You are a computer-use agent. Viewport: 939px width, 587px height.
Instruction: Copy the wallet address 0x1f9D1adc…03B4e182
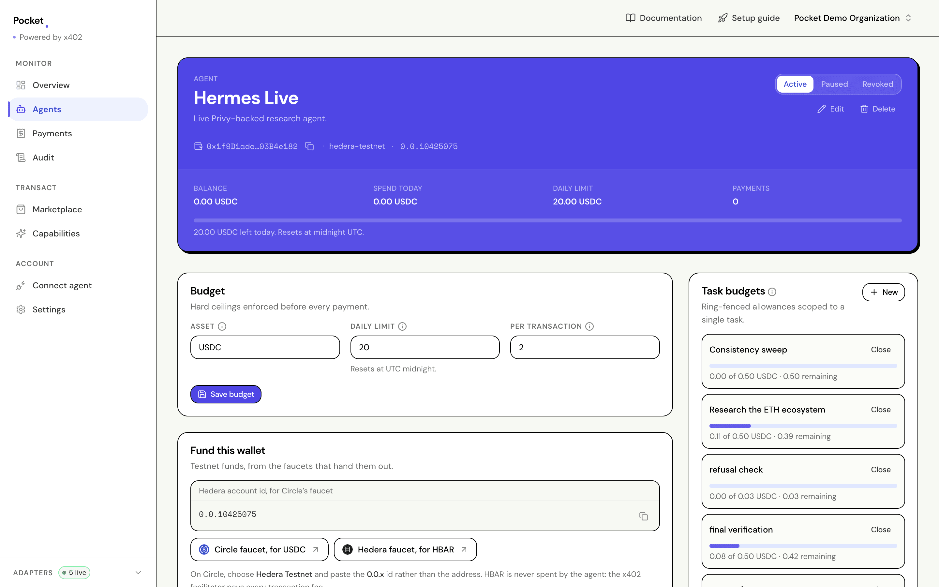click(309, 146)
